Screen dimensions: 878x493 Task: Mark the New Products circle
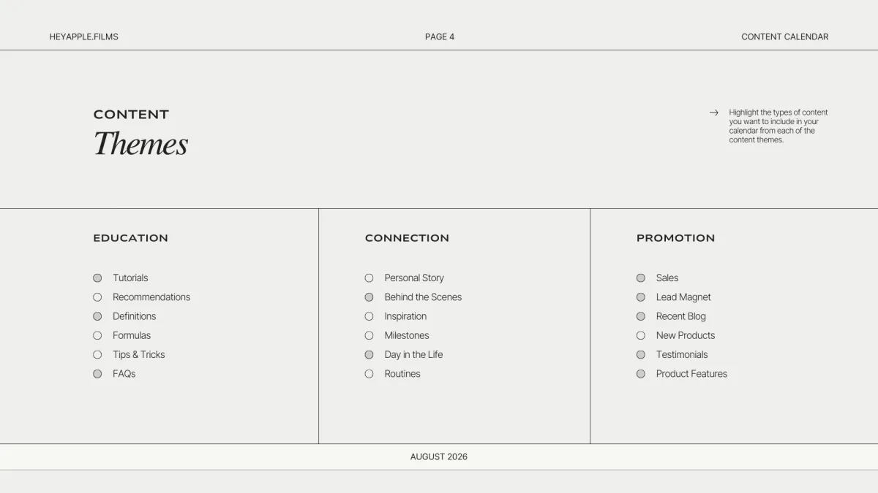click(x=641, y=335)
